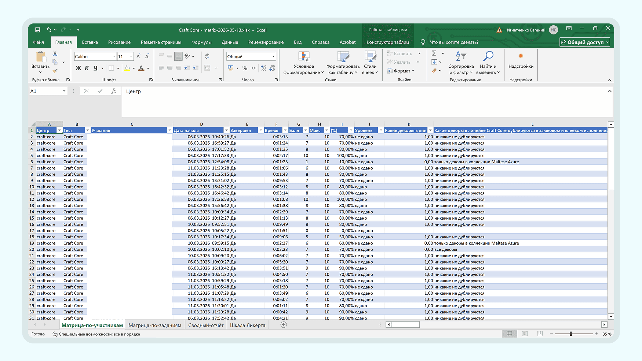Activate the Format Painter brush
Image resolution: width=642 pixels, height=361 pixels.
point(55,71)
